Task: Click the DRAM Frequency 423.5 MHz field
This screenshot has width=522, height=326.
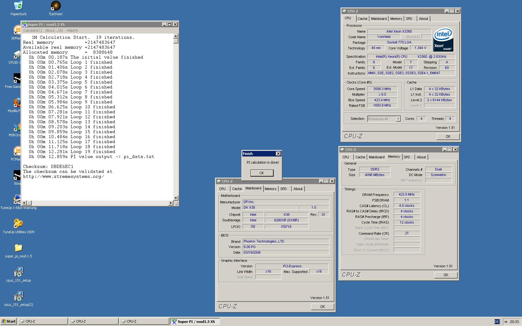Action: [407, 195]
